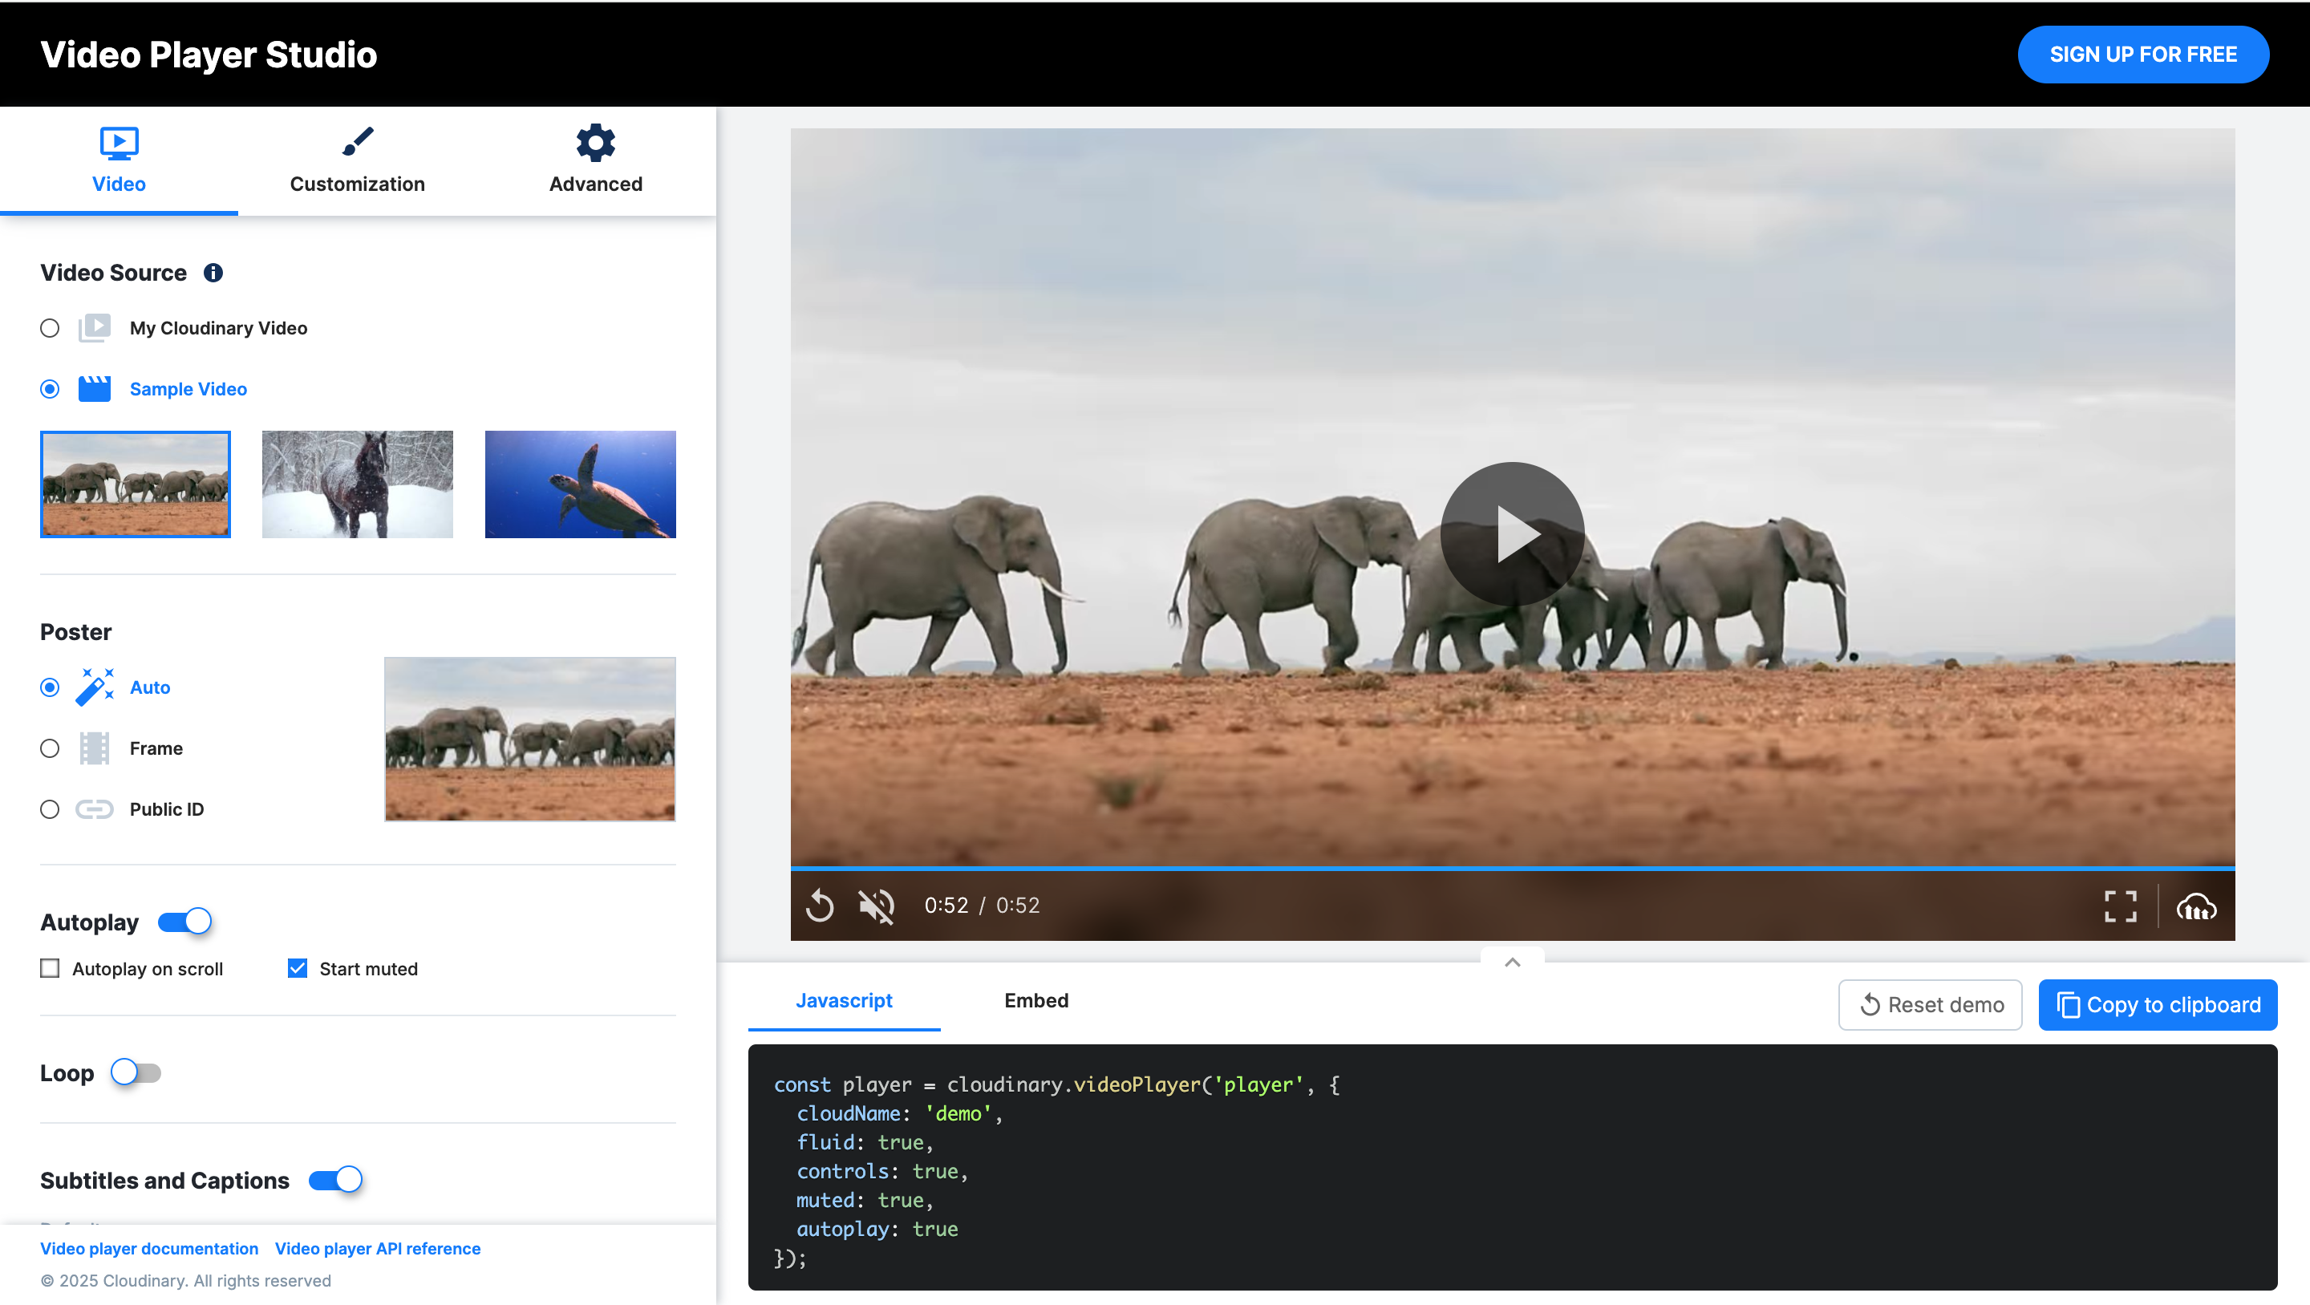Click the Video Player Studio title
Viewport: 2310px width, 1305px height.
pos(209,55)
